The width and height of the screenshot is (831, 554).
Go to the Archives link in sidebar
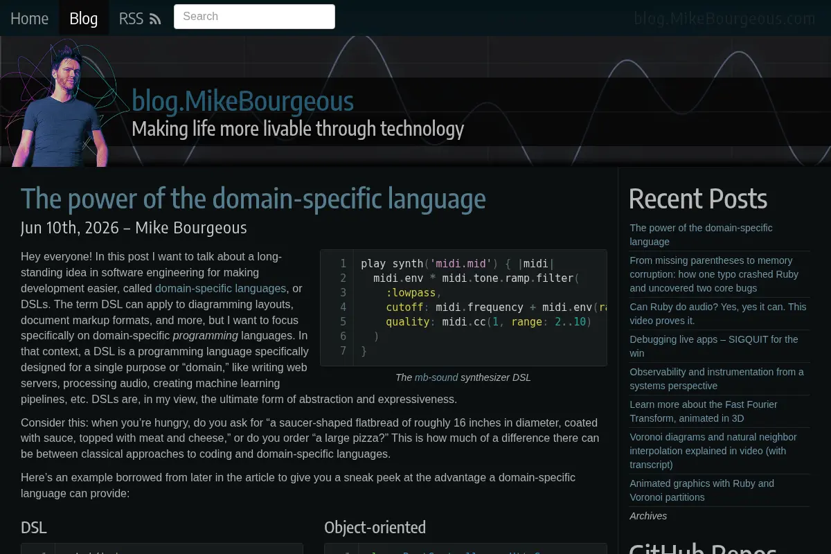click(648, 516)
